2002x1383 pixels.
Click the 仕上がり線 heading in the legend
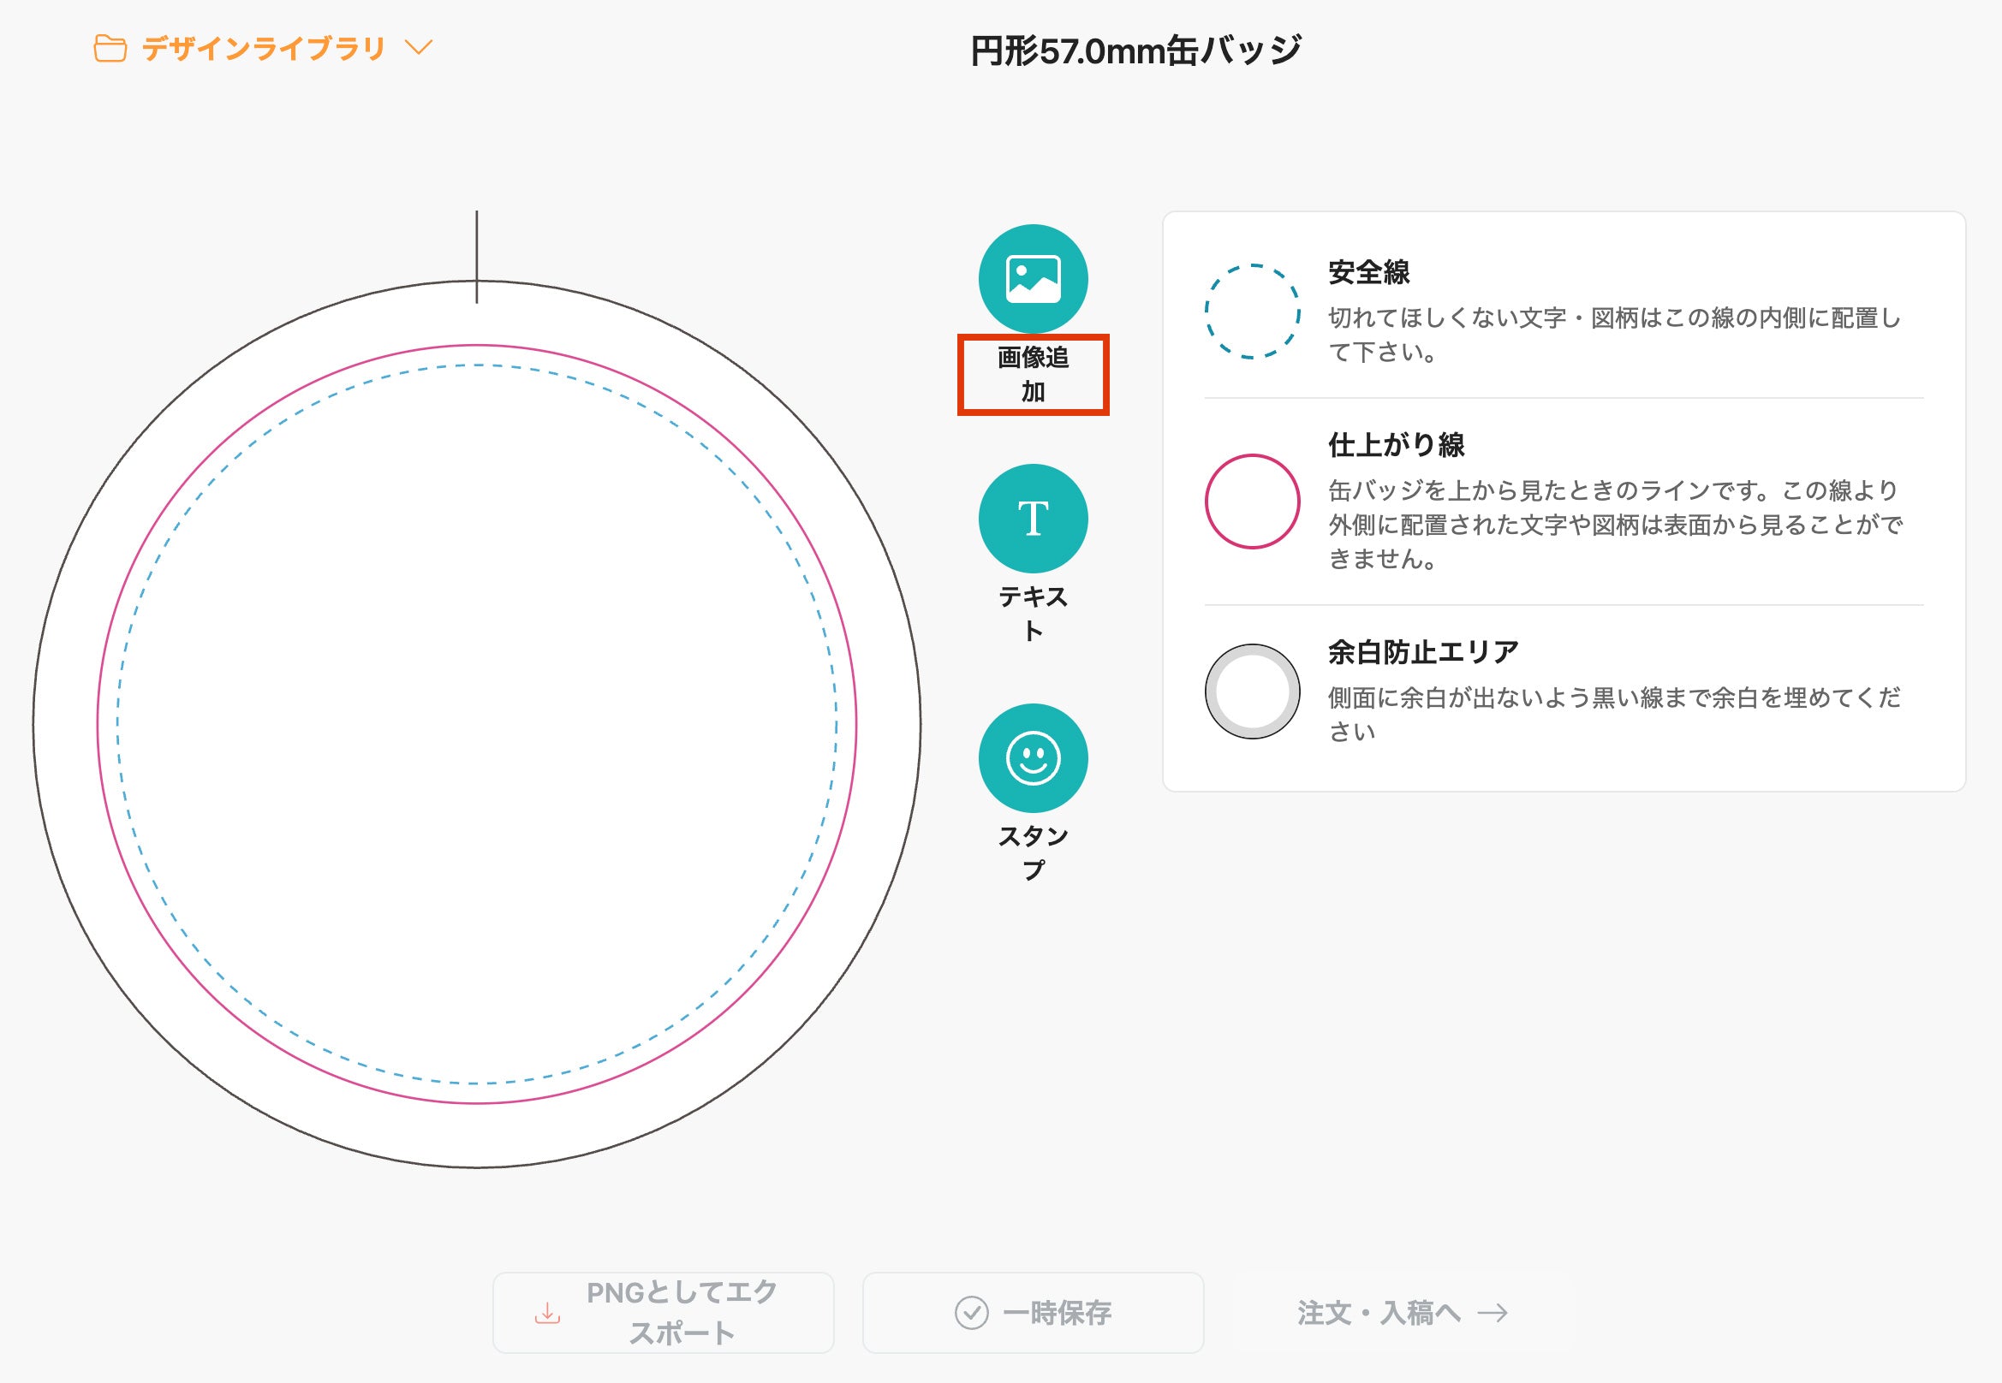(1396, 444)
